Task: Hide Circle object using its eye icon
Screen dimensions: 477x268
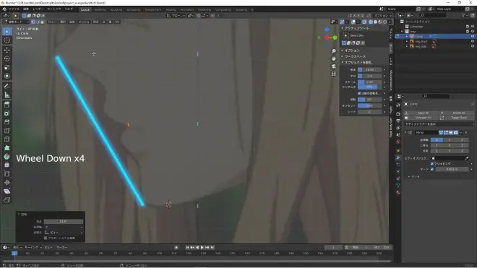Action: (473, 36)
